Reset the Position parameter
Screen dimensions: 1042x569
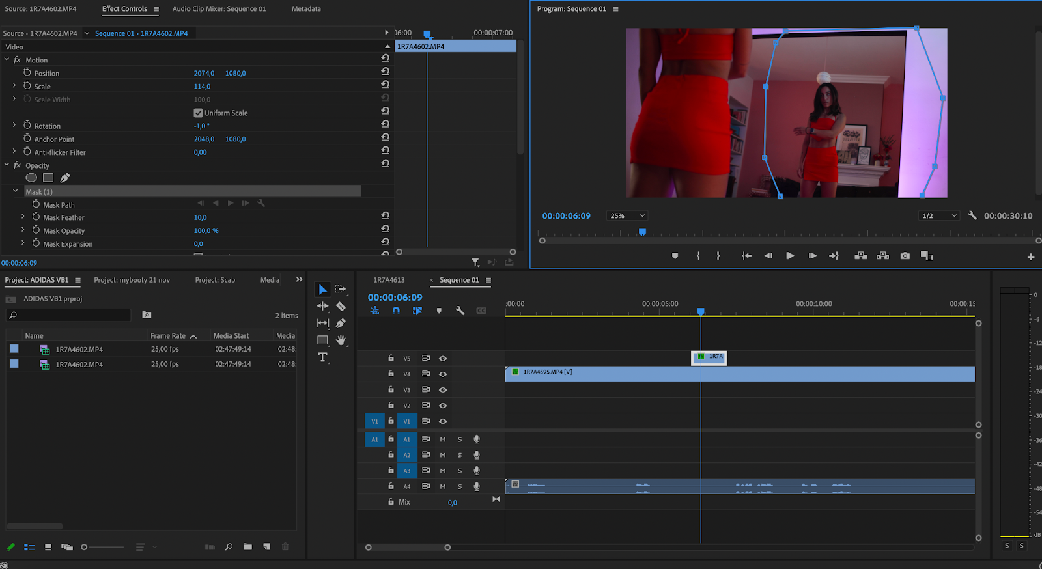pos(385,72)
